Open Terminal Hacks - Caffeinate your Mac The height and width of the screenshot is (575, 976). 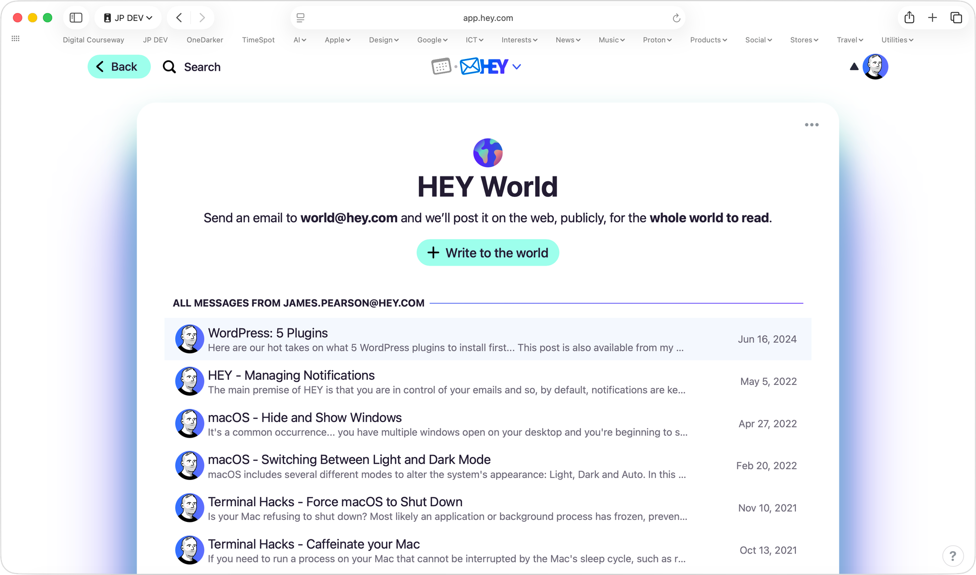[x=488, y=550]
